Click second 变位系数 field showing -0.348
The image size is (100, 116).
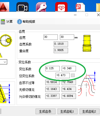tap(69, 68)
